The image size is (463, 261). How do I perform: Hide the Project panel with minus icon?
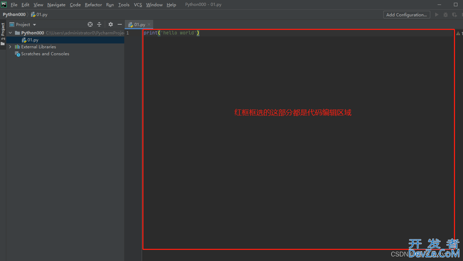point(120,24)
